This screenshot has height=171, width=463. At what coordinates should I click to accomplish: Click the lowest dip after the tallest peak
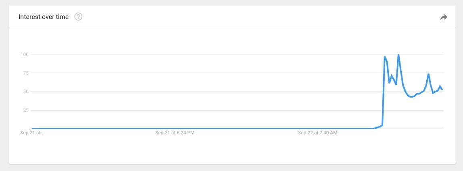tap(411, 97)
